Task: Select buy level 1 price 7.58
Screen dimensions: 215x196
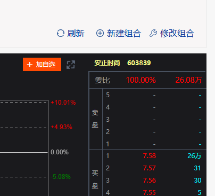Action: tap(150, 156)
